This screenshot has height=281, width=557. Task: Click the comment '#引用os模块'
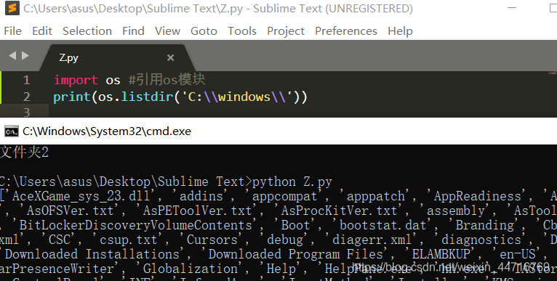[x=167, y=79]
